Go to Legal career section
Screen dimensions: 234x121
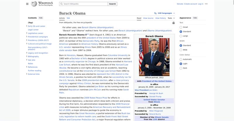[33, 30]
